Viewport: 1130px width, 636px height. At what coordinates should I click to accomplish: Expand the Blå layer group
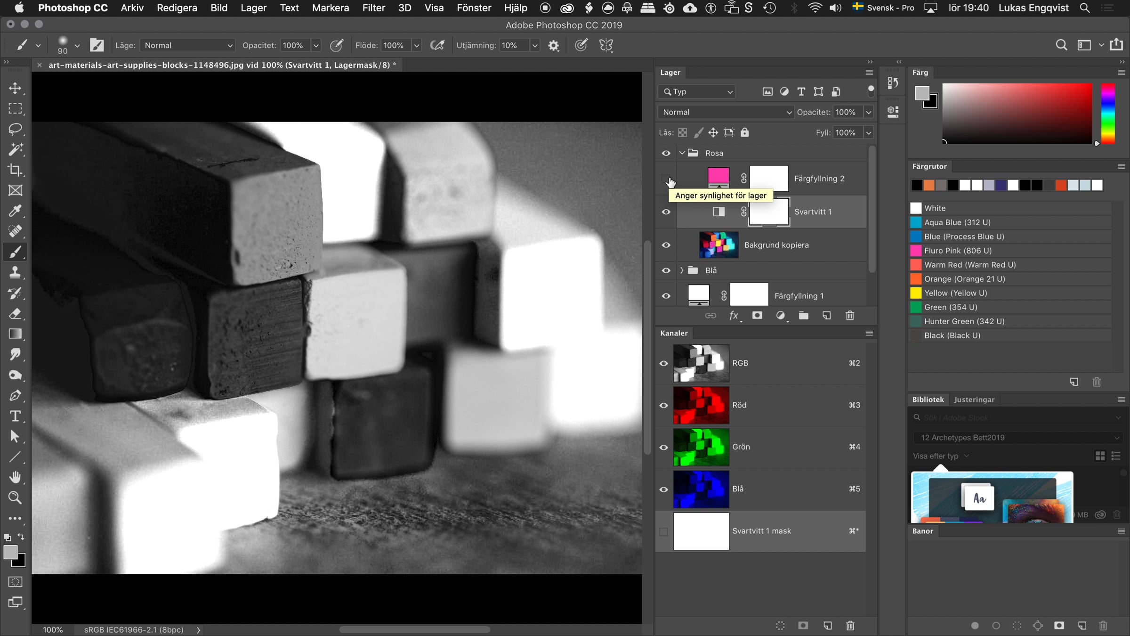pos(681,270)
